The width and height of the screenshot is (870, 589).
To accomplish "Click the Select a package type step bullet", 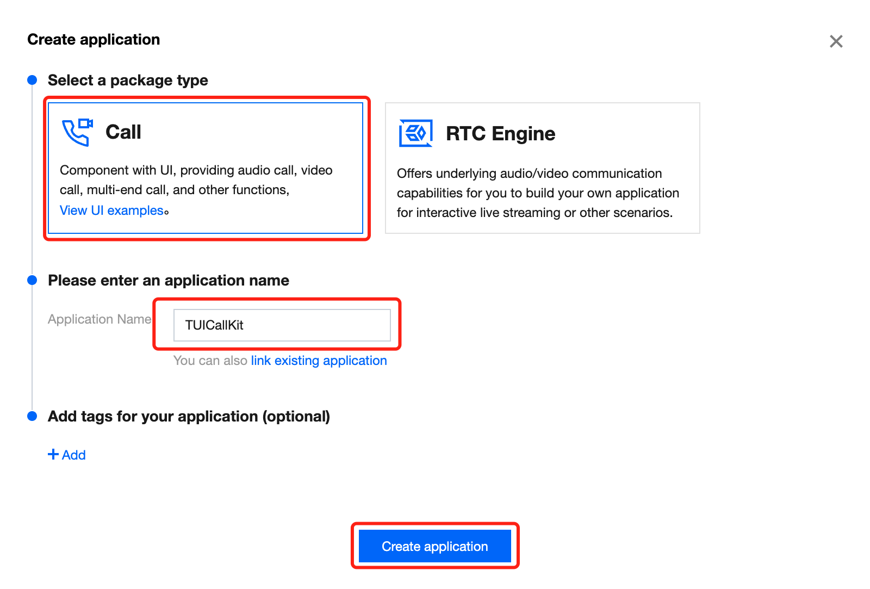I will (32, 80).
